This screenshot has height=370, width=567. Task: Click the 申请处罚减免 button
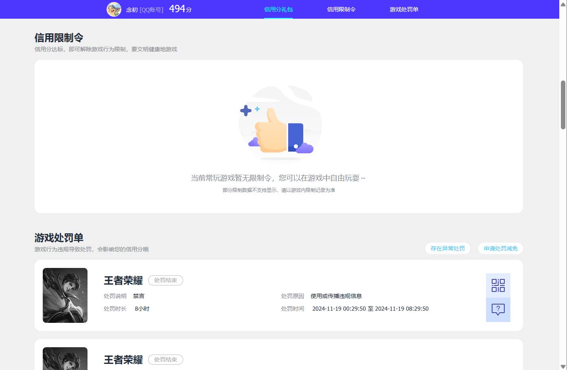pos(500,248)
